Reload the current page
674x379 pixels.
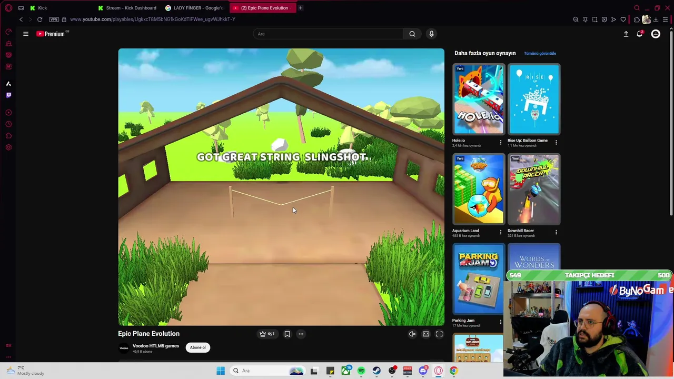click(x=39, y=19)
